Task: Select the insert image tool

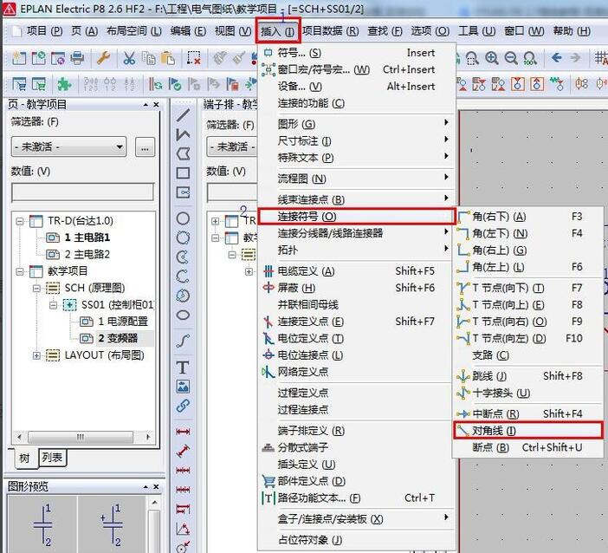Action: (x=183, y=387)
